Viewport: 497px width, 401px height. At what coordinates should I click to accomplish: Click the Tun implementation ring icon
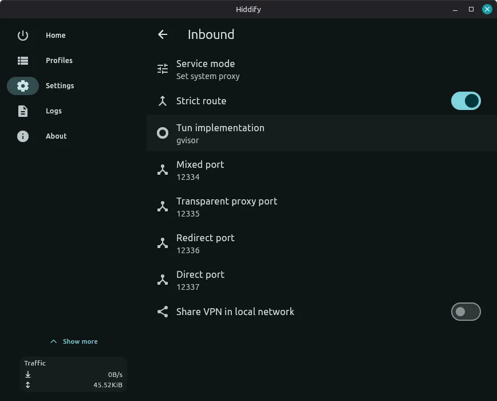click(x=163, y=133)
